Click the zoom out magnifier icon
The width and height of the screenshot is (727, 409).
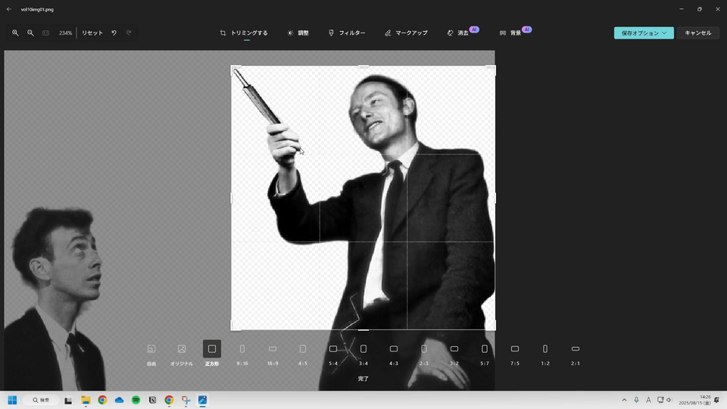(x=30, y=33)
